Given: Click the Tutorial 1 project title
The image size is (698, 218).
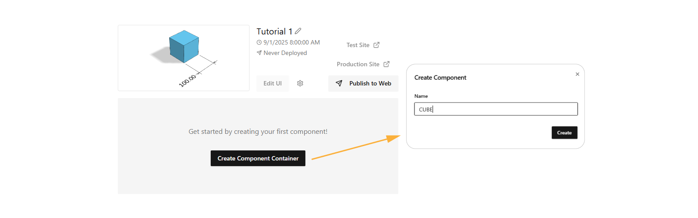Looking at the screenshot, I should coord(274,31).
